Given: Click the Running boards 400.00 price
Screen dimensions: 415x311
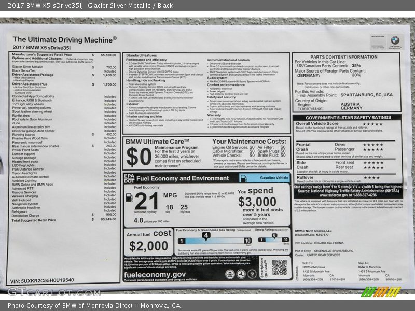Looking at the screenshot, I should 111,135.
